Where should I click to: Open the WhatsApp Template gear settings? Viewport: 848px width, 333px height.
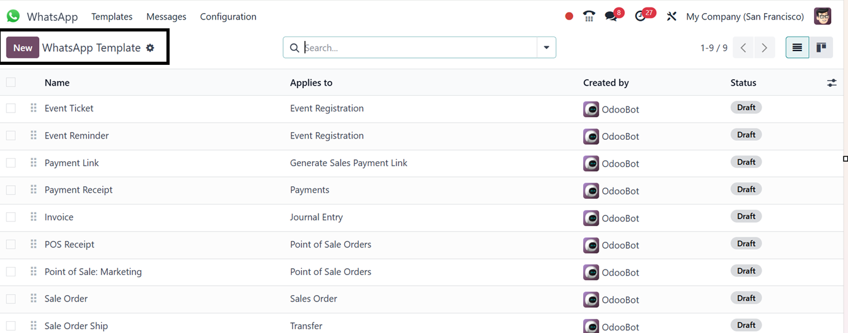tap(150, 48)
